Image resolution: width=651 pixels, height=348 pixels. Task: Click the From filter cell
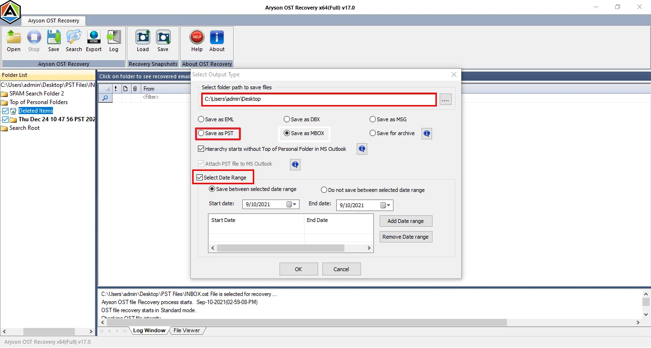click(x=165, y=97)
